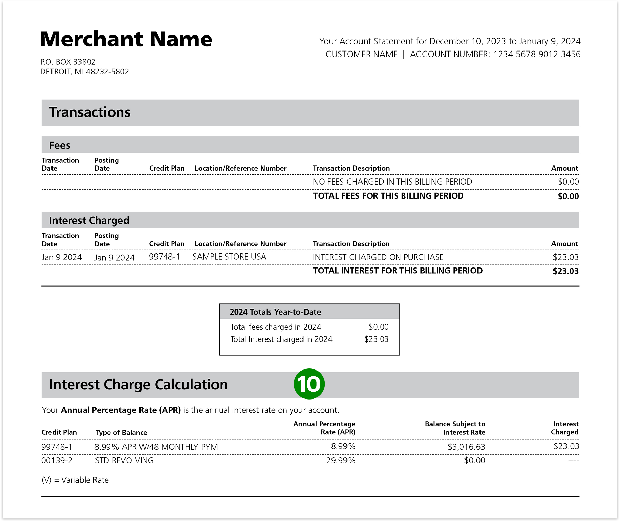This screenshot has width=620, height=522.
Task: Click SAMPLE STORE USA location text
Action: pos(229,257)
